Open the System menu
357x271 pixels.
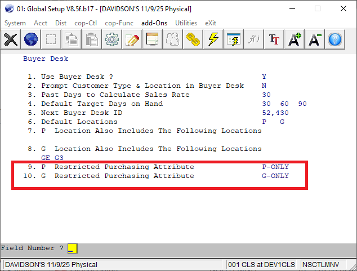point(15,23)
